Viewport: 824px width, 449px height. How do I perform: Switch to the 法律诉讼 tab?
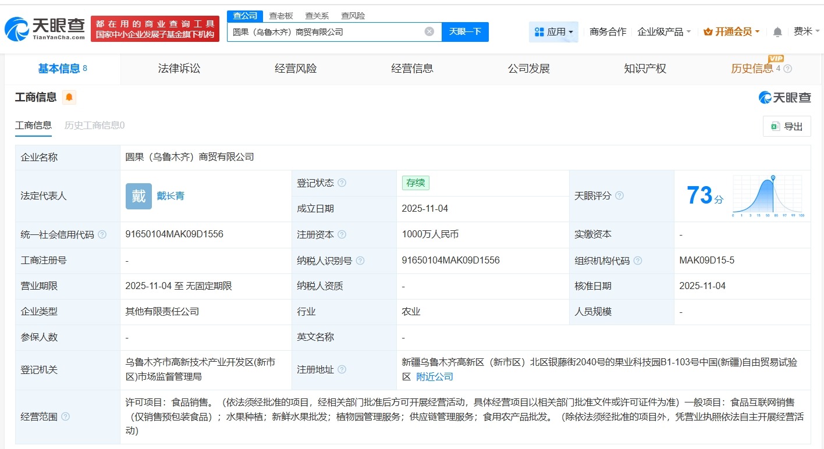pos(179,68)
